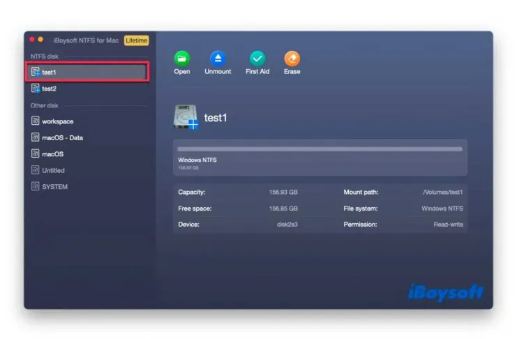Image resolution: width=517 pixels, height=339 pixels.
Task: Click the Free space: label
Action: (x=195, y=209)
